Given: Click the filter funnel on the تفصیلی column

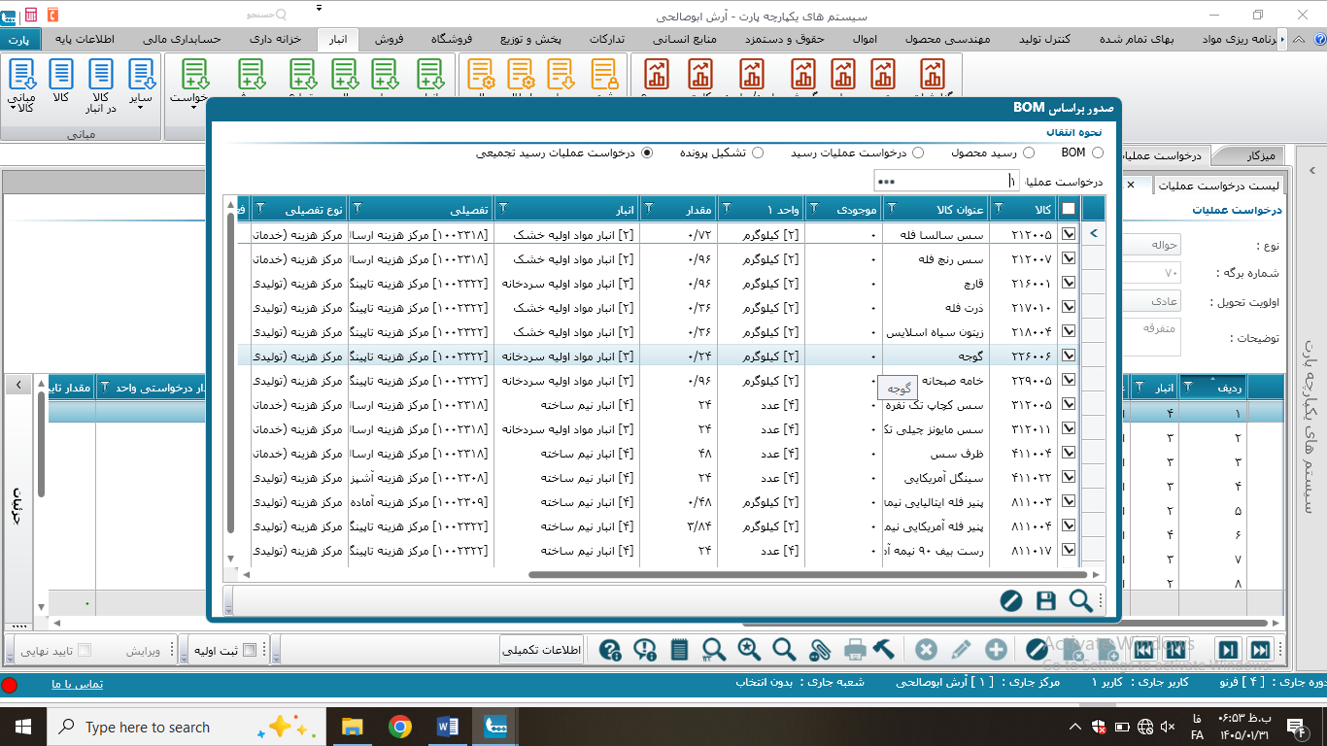Looking at the screenshot, I should 357,208.
